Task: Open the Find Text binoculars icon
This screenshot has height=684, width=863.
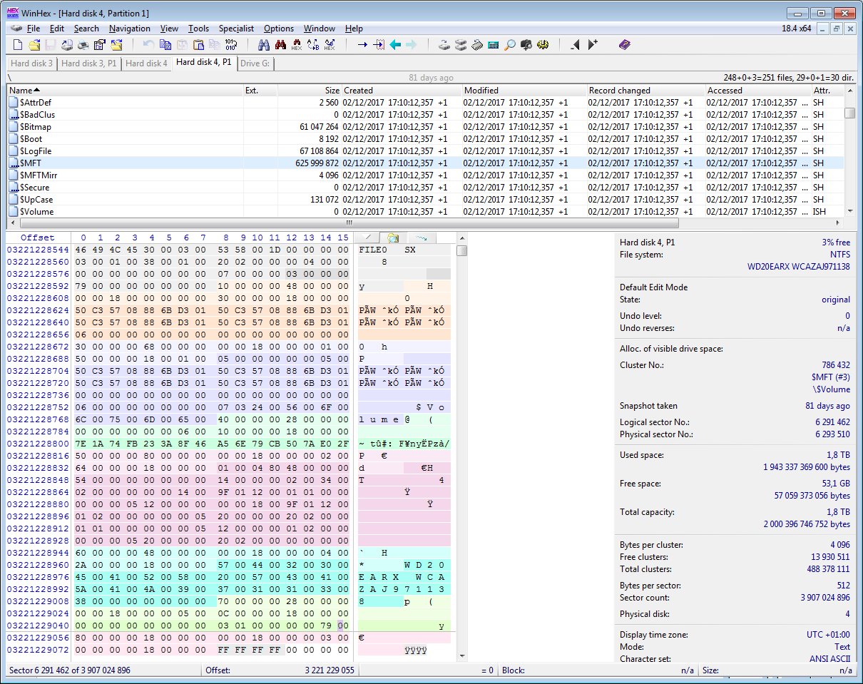Action: click(x=264, y=45)
